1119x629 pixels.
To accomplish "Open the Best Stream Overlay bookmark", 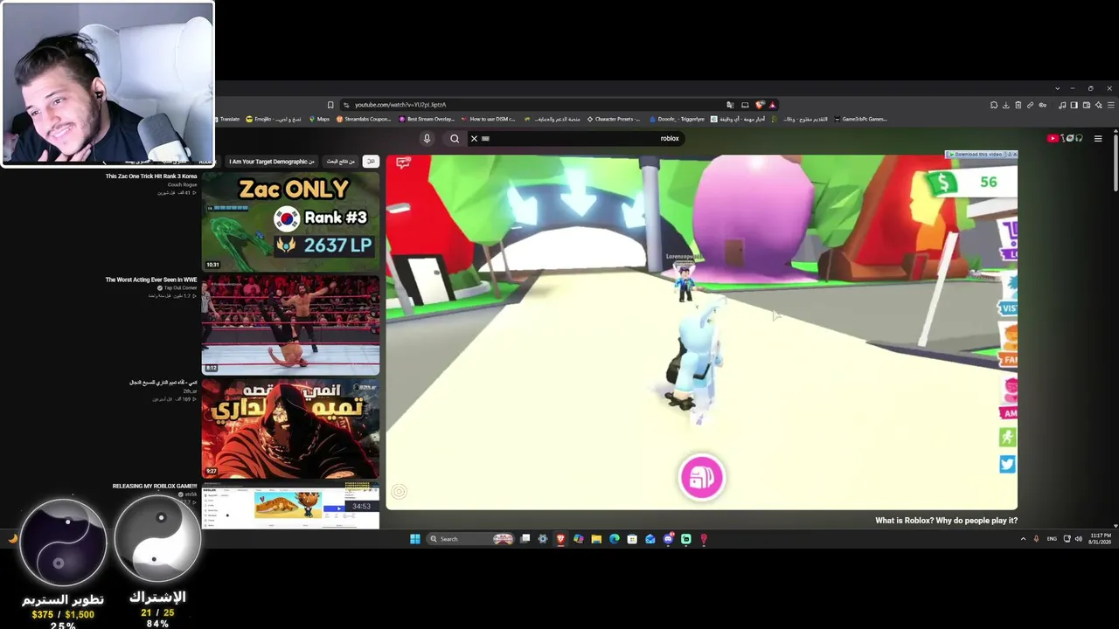I will click(x=427, y=119).
